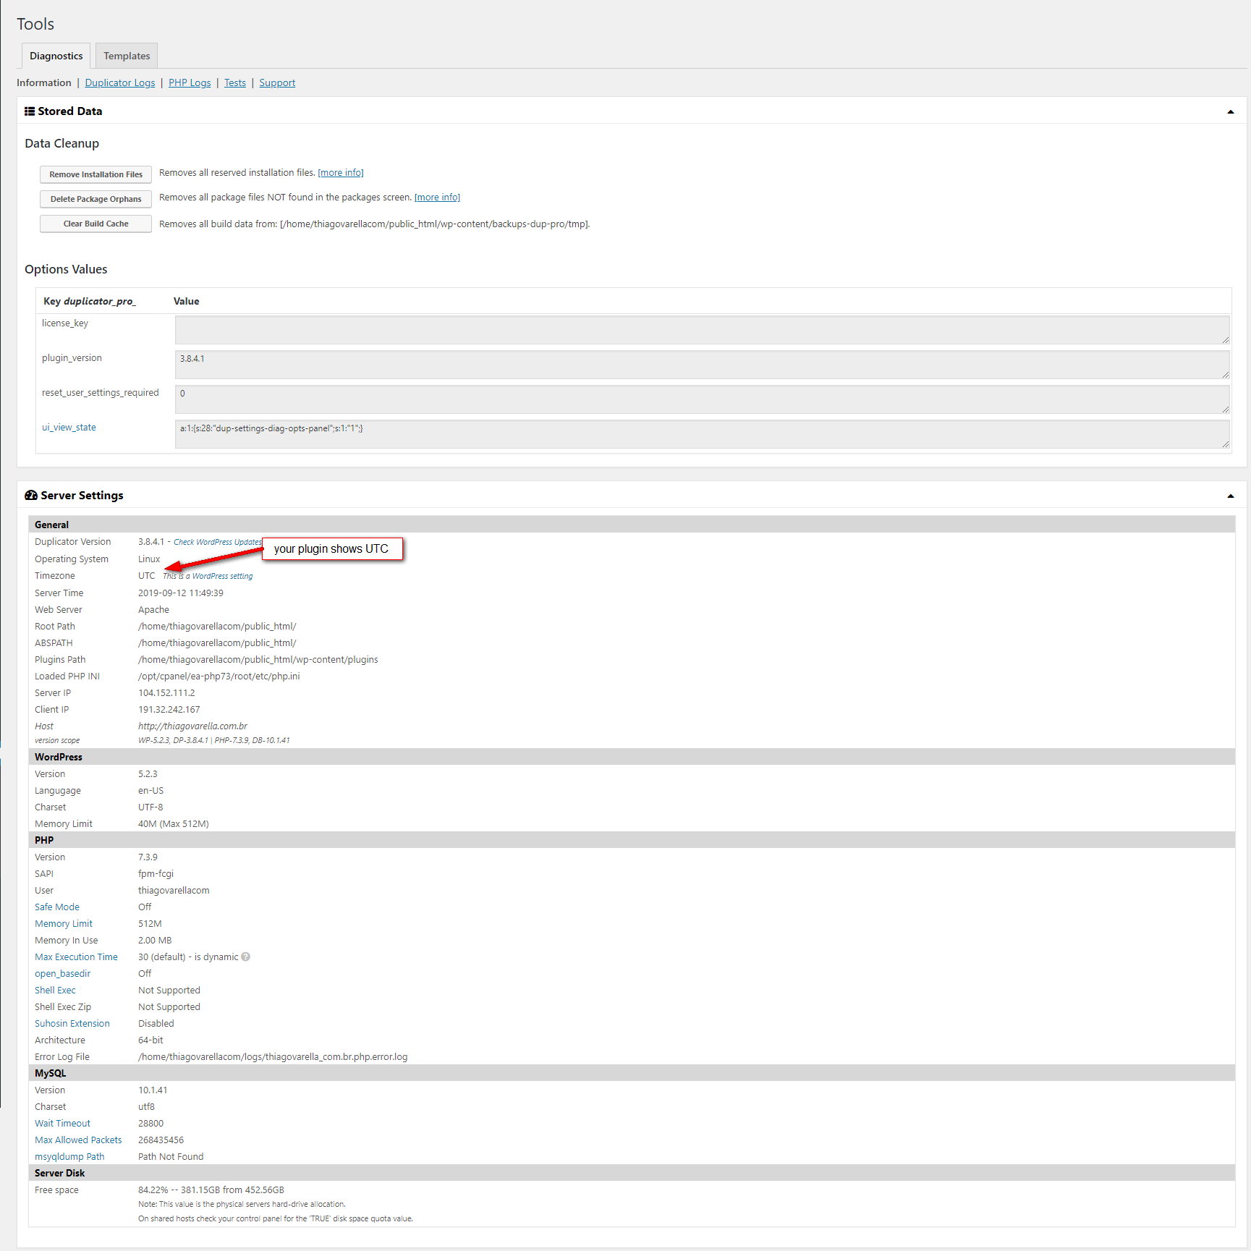
Task: Click the Max Execution Time help icon
Action: point(246,957)
